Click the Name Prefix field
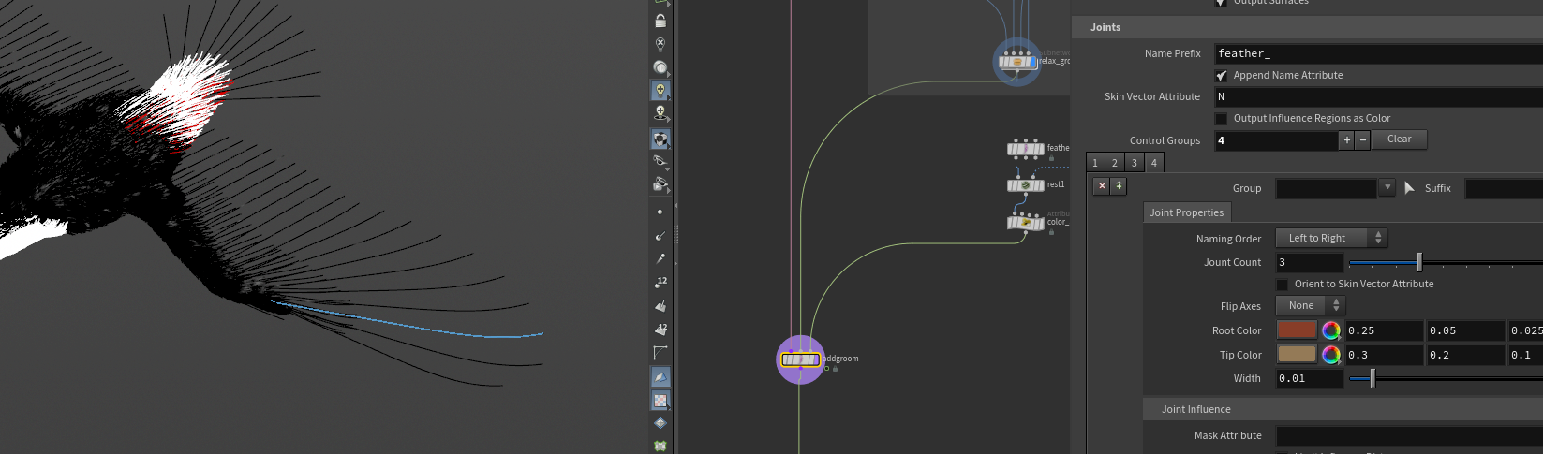Screen dimensions: 1543x454 point(1378,53)
